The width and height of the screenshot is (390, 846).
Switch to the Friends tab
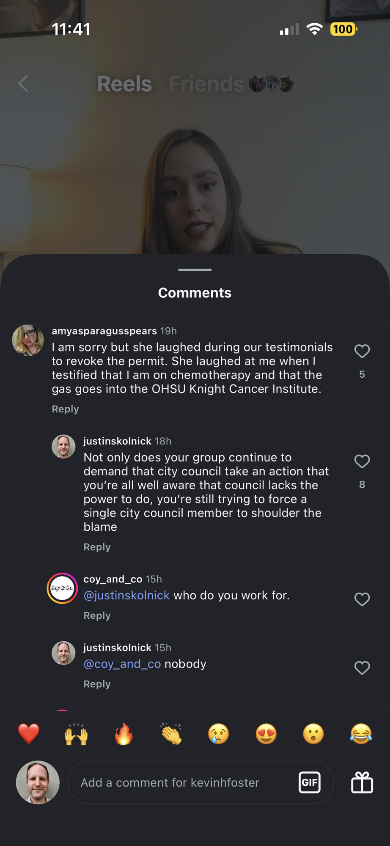point(206,84)
